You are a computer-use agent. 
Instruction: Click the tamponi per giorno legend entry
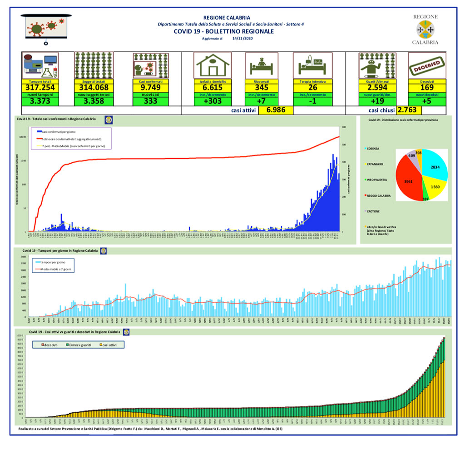point(50,262)
